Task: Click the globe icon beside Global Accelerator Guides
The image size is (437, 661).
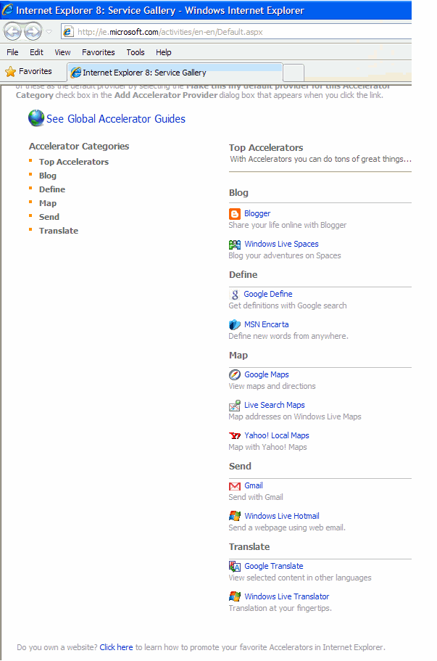Action: [x=36, y=118]
